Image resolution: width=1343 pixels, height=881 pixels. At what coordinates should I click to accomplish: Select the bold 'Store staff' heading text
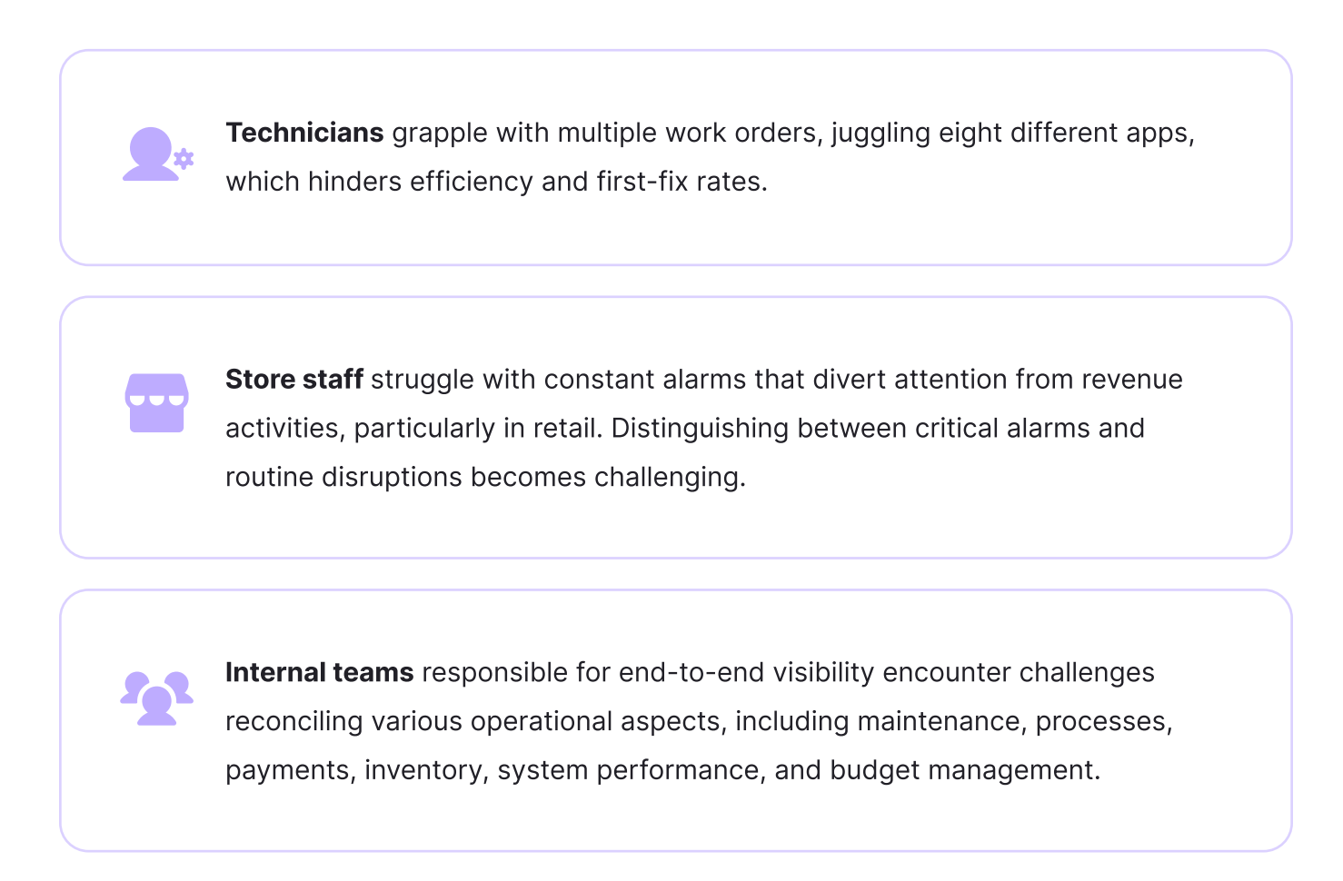coord(294,379)
